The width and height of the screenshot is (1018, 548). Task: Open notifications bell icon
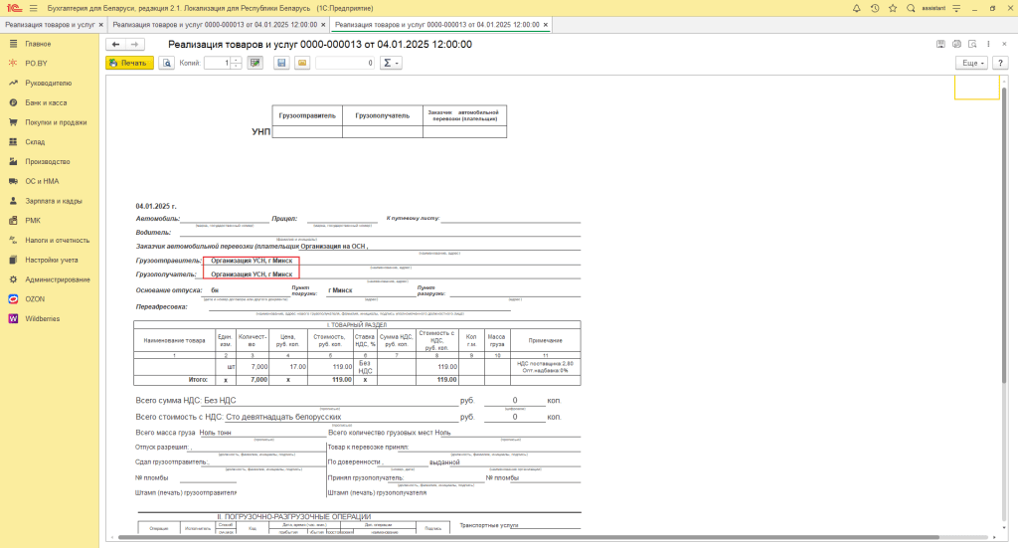coord(856,8)
